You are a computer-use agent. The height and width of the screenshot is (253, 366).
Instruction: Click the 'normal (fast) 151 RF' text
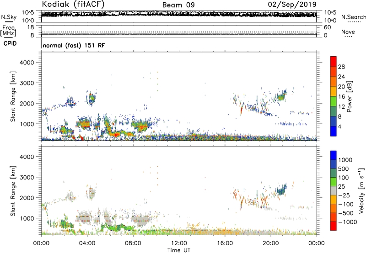pyautogui.click(x=74, y=45)
